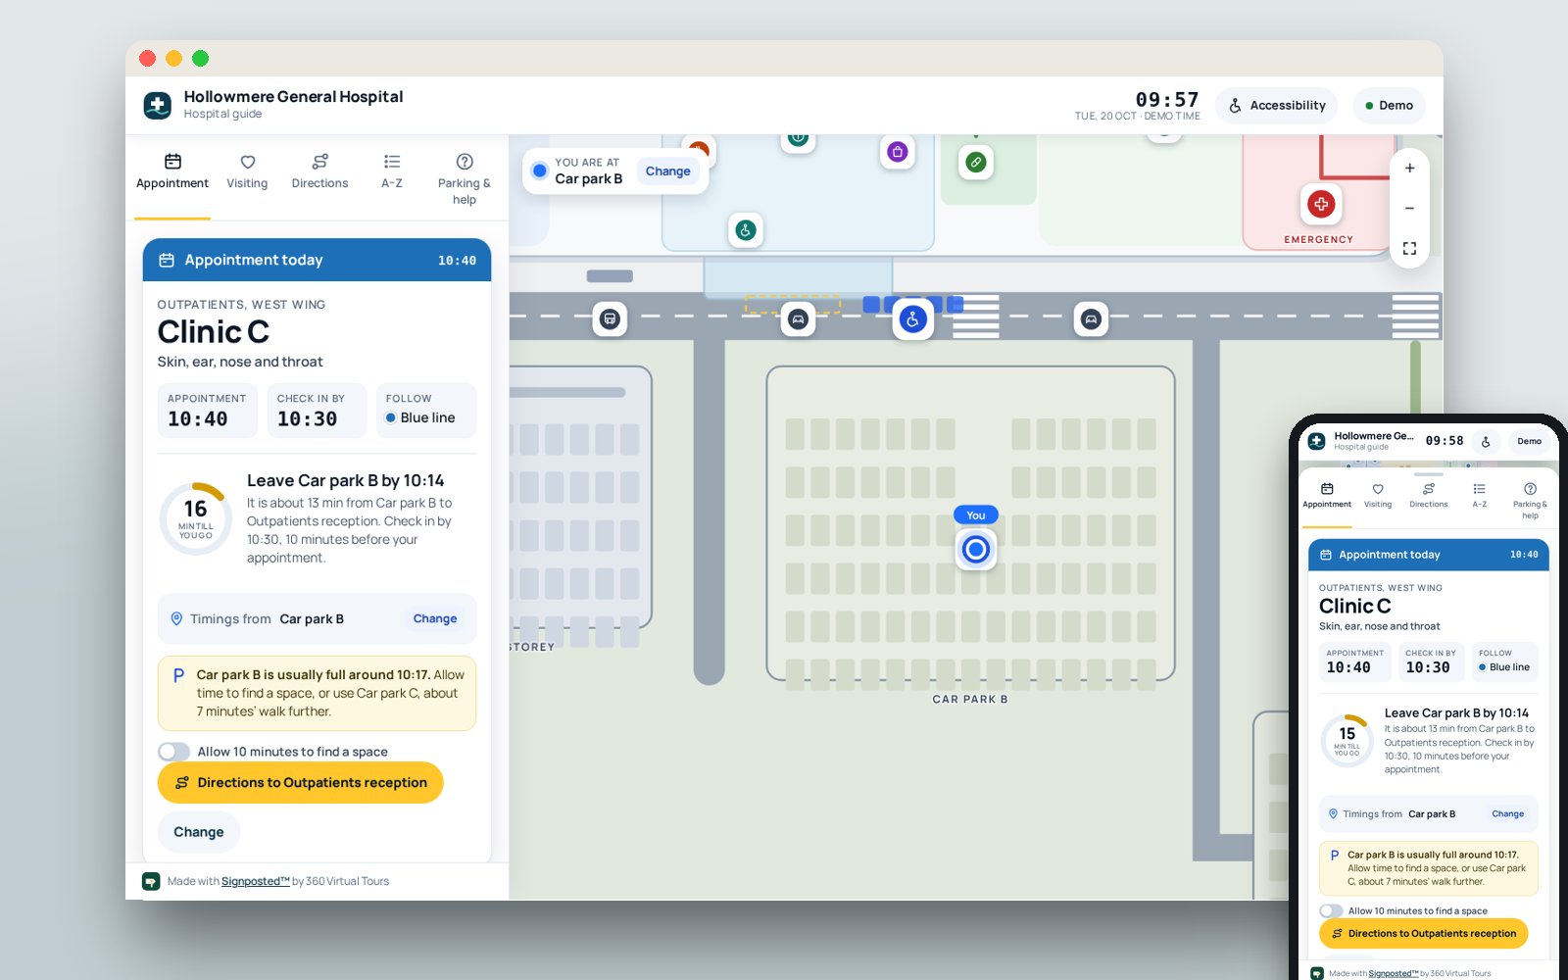Zoom out of the map with minus icon
The image size is (1568, 980).
click(x=1409, y=208)
